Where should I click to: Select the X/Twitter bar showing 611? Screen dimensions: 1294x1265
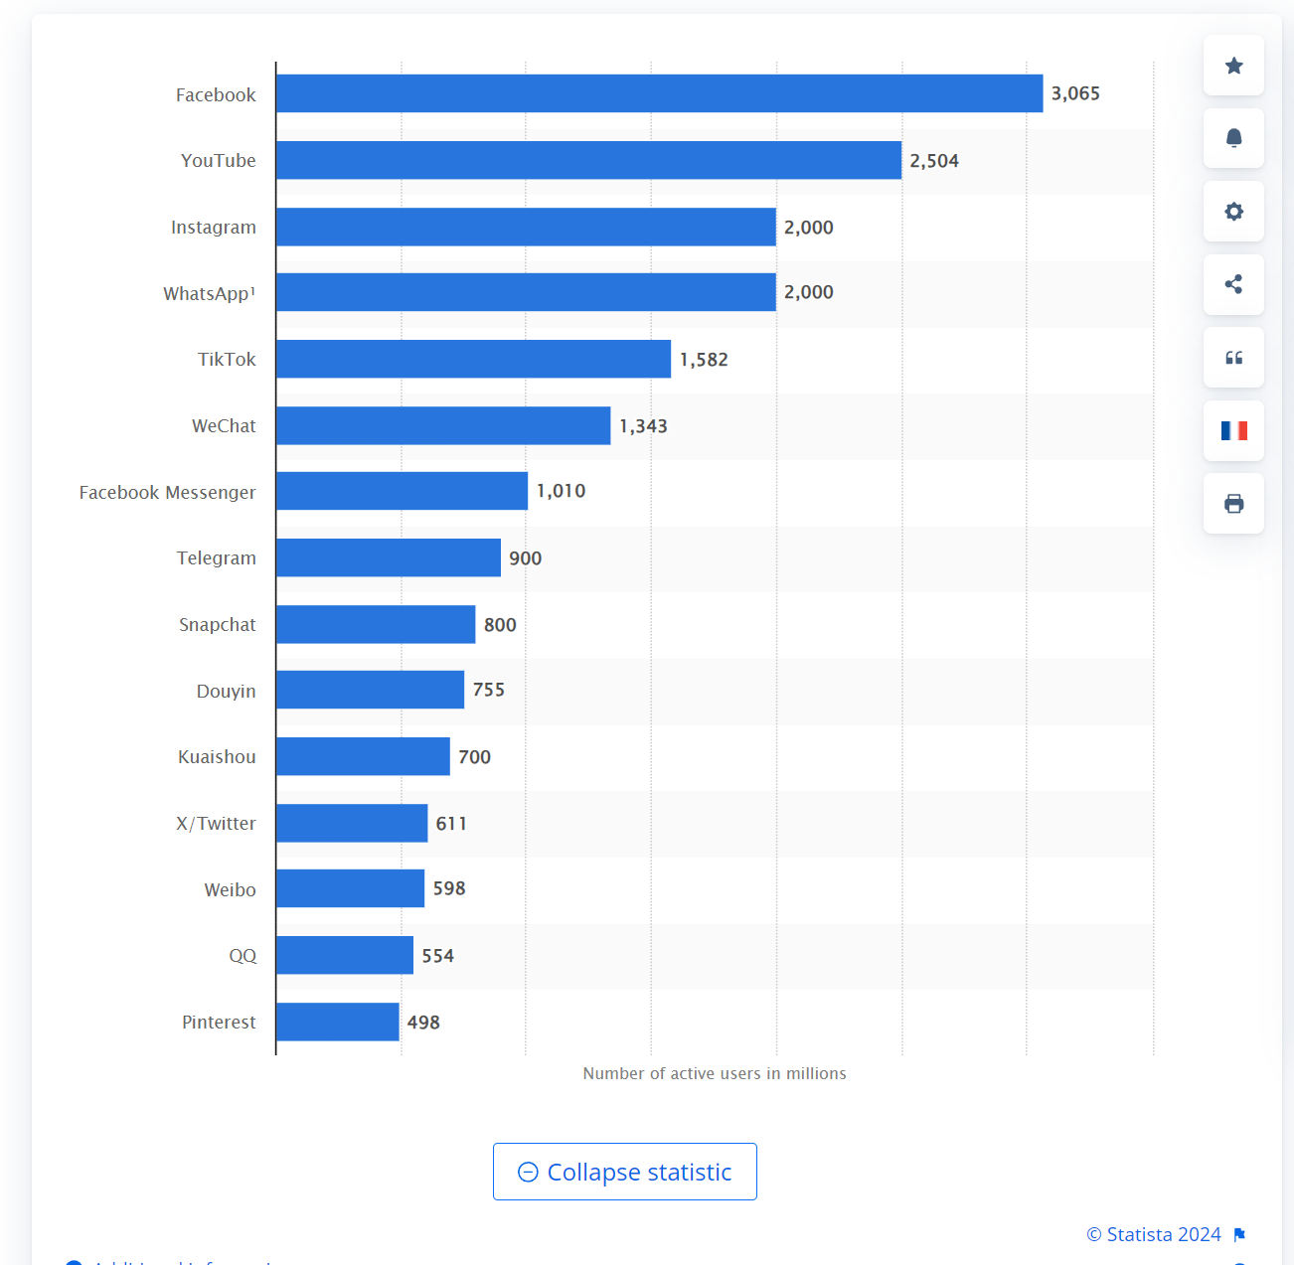pyautogui.click(x=353, y=823)
